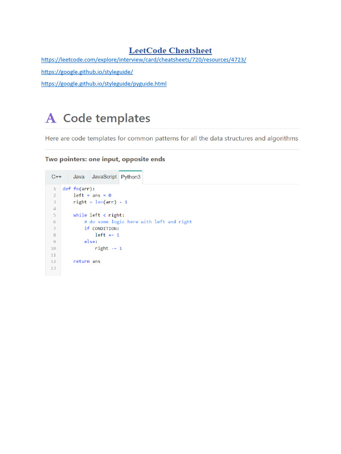Click the 'def fn(arr):' code line

pyautogui.click(x=79, y=188)
